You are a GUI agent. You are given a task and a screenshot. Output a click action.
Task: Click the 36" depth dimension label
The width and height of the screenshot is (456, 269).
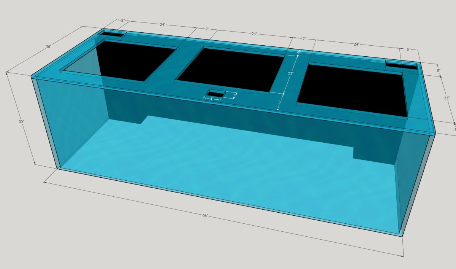pyautogui.click(x=49, y=47)
